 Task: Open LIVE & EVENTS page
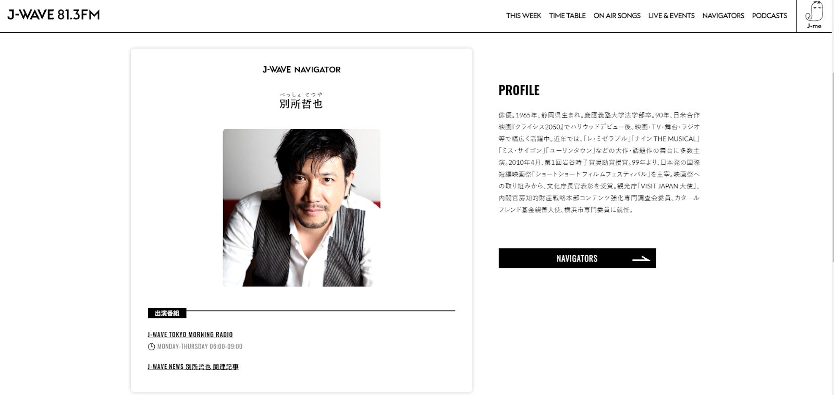pyautogui.click(x=671, y=16)
